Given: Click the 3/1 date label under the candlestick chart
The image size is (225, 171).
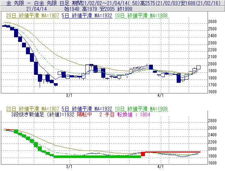Looking at the screenshot, I should point(69,95).
